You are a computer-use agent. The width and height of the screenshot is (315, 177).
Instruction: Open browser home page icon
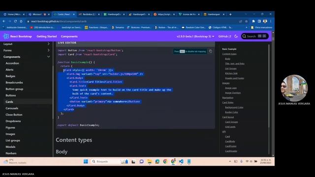[21, 21]
